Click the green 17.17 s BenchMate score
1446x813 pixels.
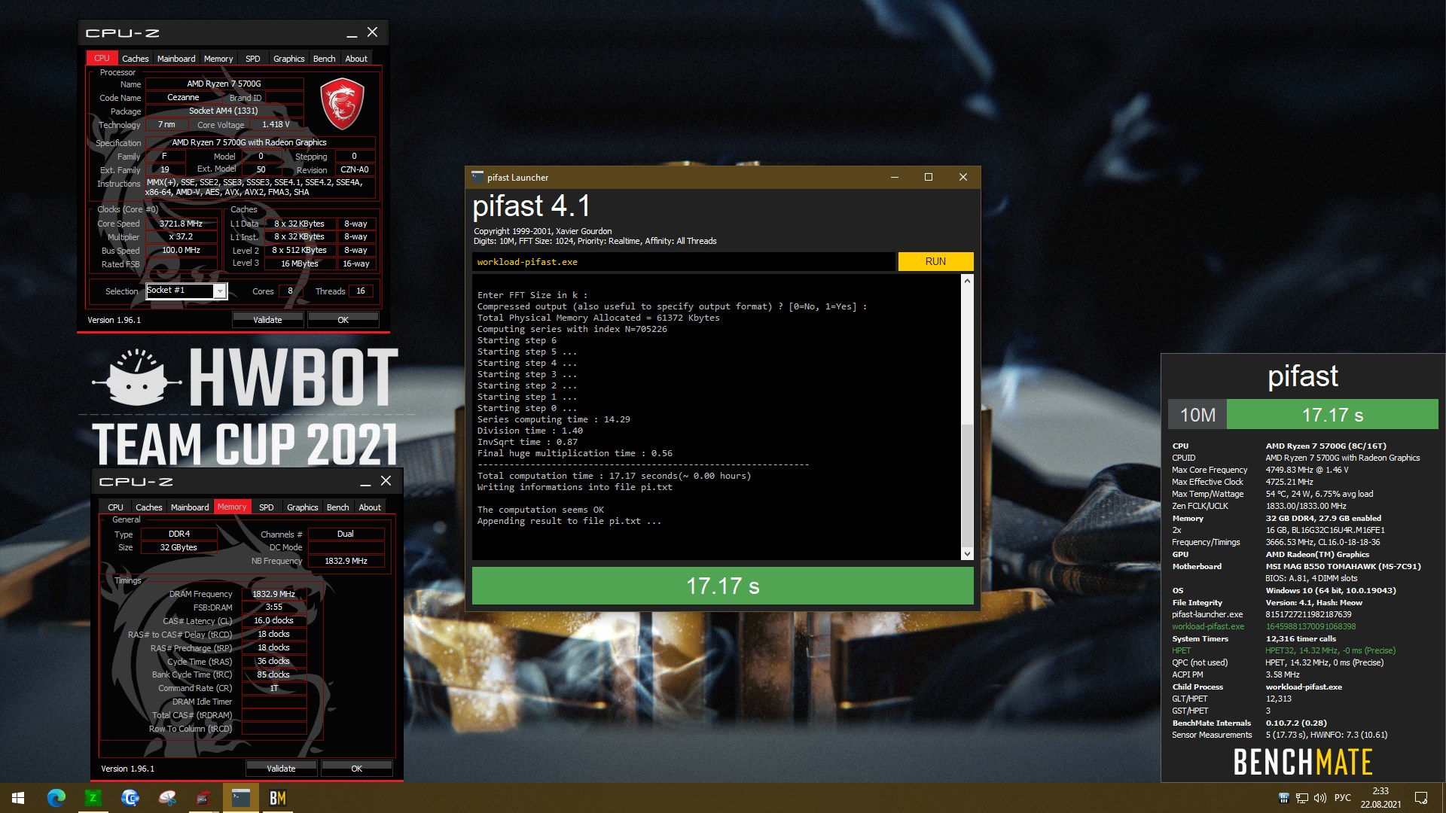pyautogui.click(x=1332, y=415)
